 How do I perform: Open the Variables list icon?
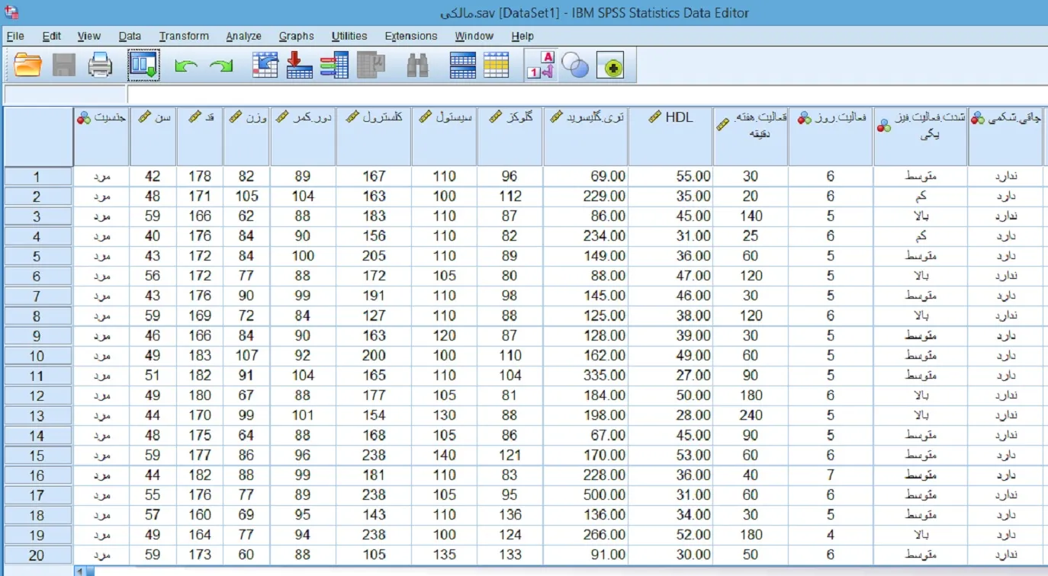click(334, 66)
